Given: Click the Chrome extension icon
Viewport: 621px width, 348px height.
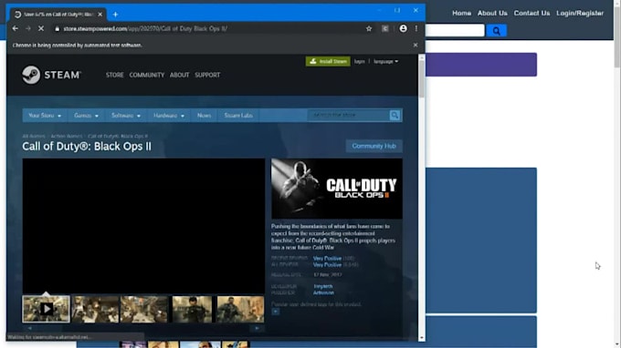Looking at the screenshot, I should (385, 28).
